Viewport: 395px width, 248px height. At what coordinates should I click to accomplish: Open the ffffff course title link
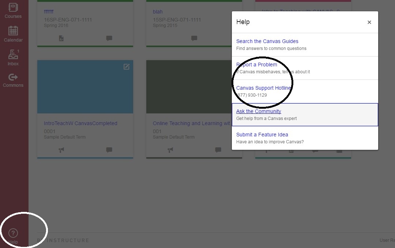point(49,12)
